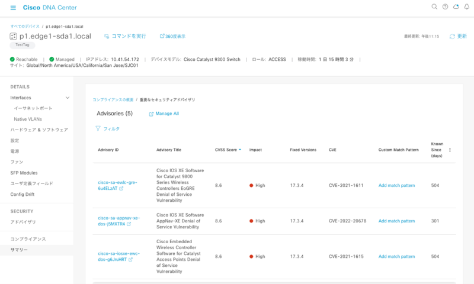The height and width of the screenshot is (284, 474).
Task: Click the command runner icon
Action: pos(107,36)
